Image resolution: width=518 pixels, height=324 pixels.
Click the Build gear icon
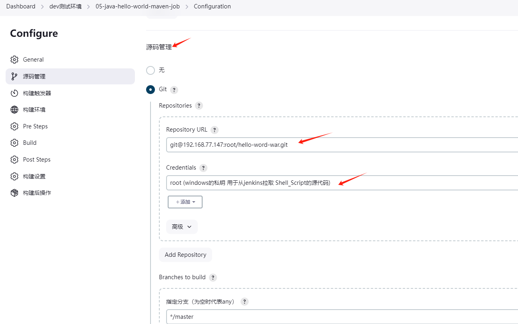pos(14,143)
